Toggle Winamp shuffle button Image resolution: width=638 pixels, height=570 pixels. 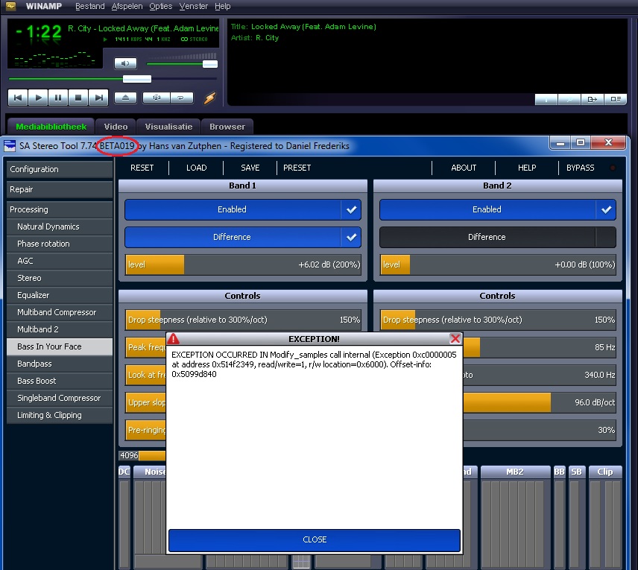(157, 98)
